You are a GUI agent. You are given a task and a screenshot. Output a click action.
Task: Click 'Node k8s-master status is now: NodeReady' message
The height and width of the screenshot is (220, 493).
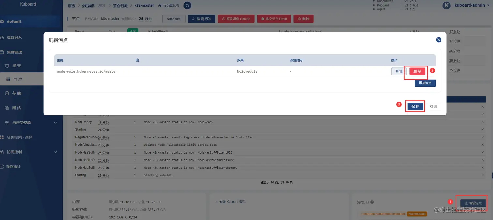point(178,122)
